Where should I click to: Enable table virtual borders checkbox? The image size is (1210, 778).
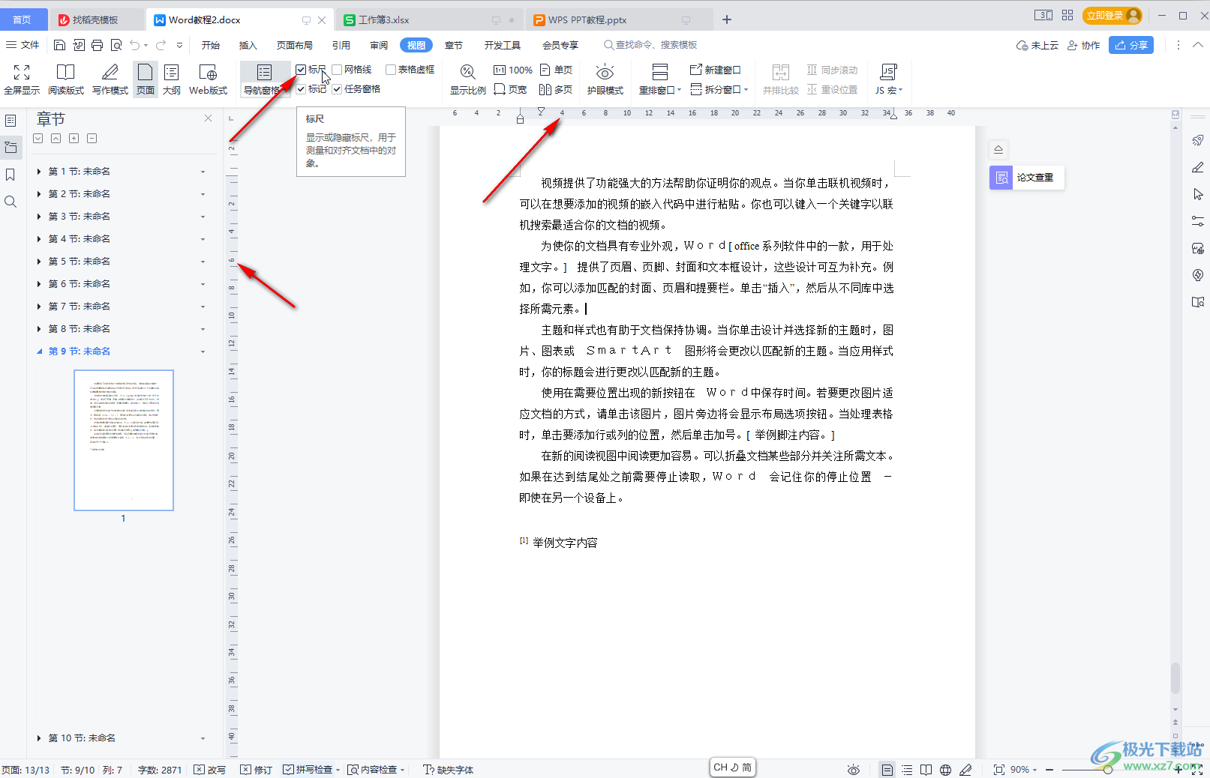[391, 70]
